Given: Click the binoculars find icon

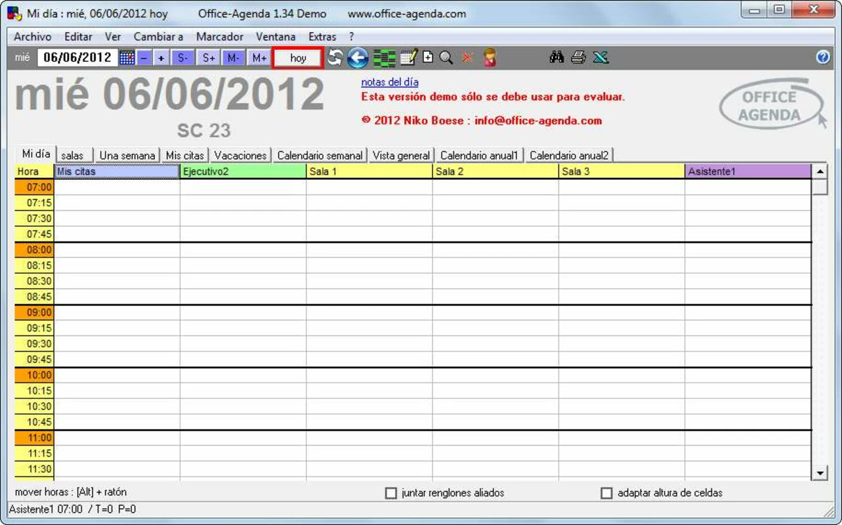Looking at the screenshot, I should click(557, 58).
